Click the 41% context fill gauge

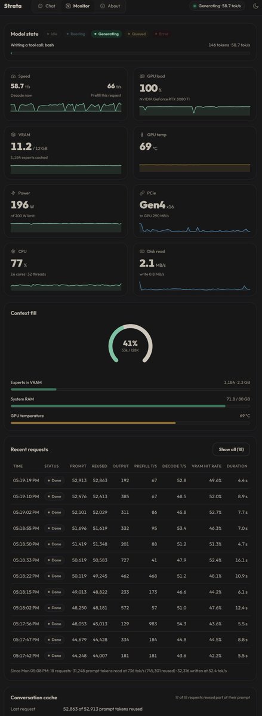(x=131, y=344)
